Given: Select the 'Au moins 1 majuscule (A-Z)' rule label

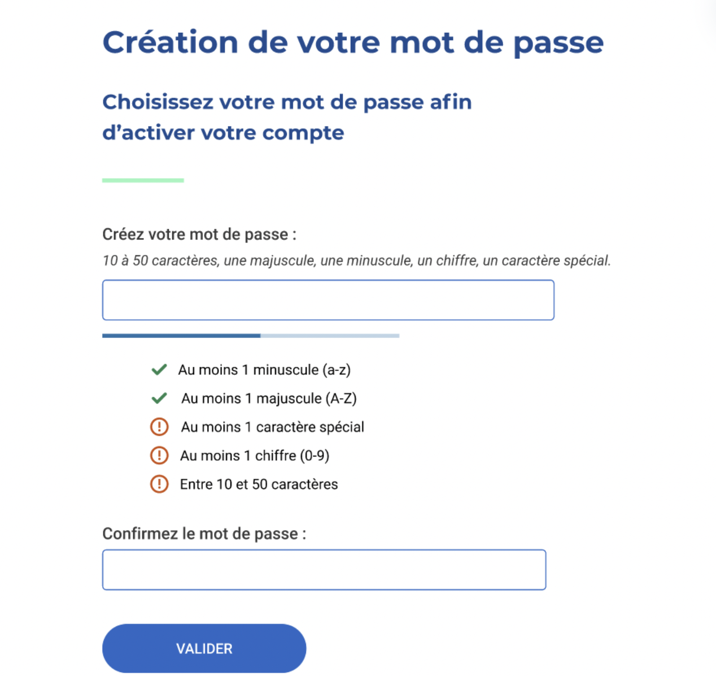Looking at the screenshot, I should pyautogui.click(x=269, y=398).
